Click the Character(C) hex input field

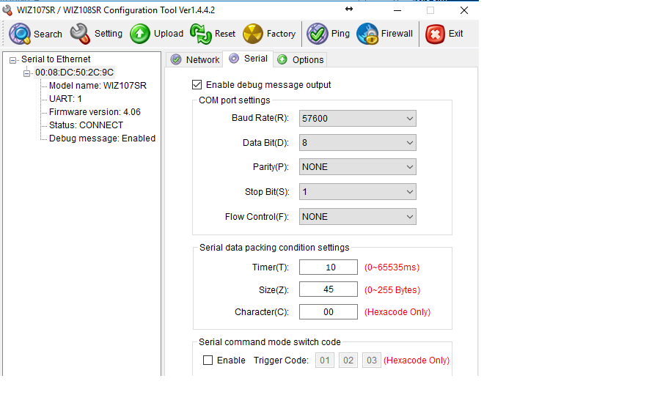(x=329, y=312)
